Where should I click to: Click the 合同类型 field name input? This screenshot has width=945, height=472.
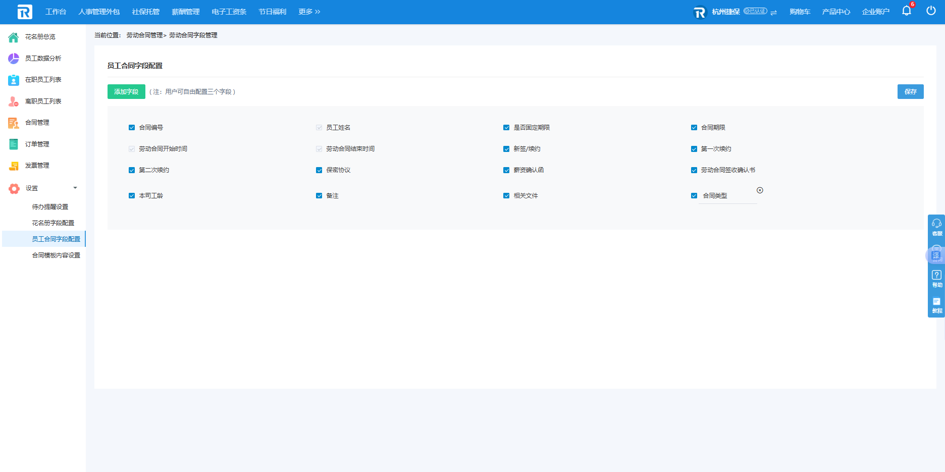tap(727, 196)
